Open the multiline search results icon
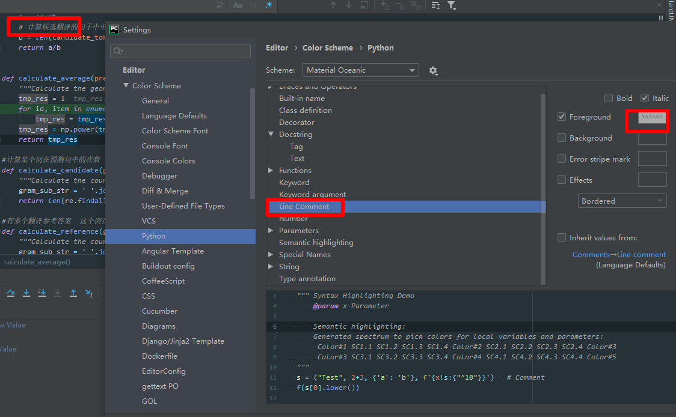 pyautogui.click(x=435, y=5)
